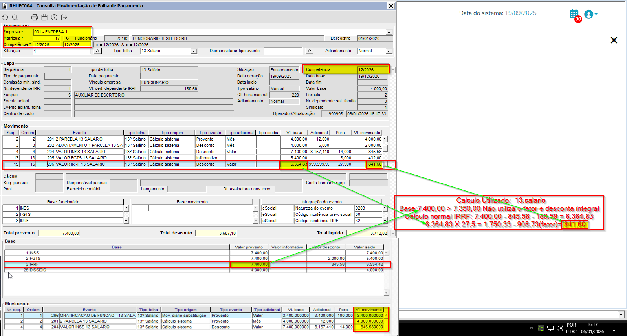The height and width of the screenshot is (336, 627).
Task: Select the Natureza do evento row
Action: (322, 208)
